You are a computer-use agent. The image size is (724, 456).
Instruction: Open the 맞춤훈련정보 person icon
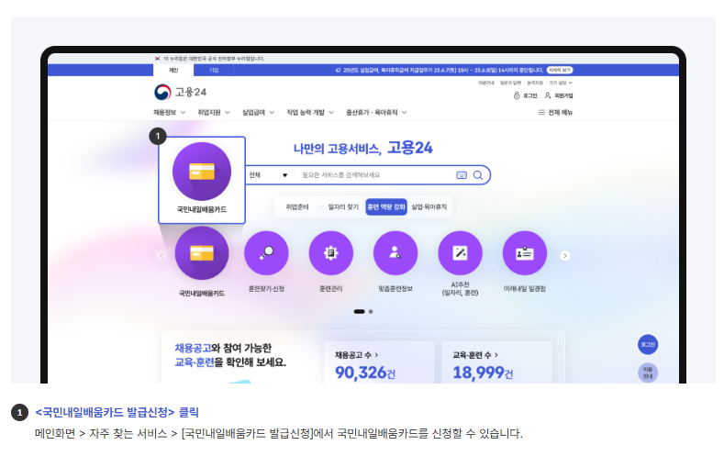point(395,253)
